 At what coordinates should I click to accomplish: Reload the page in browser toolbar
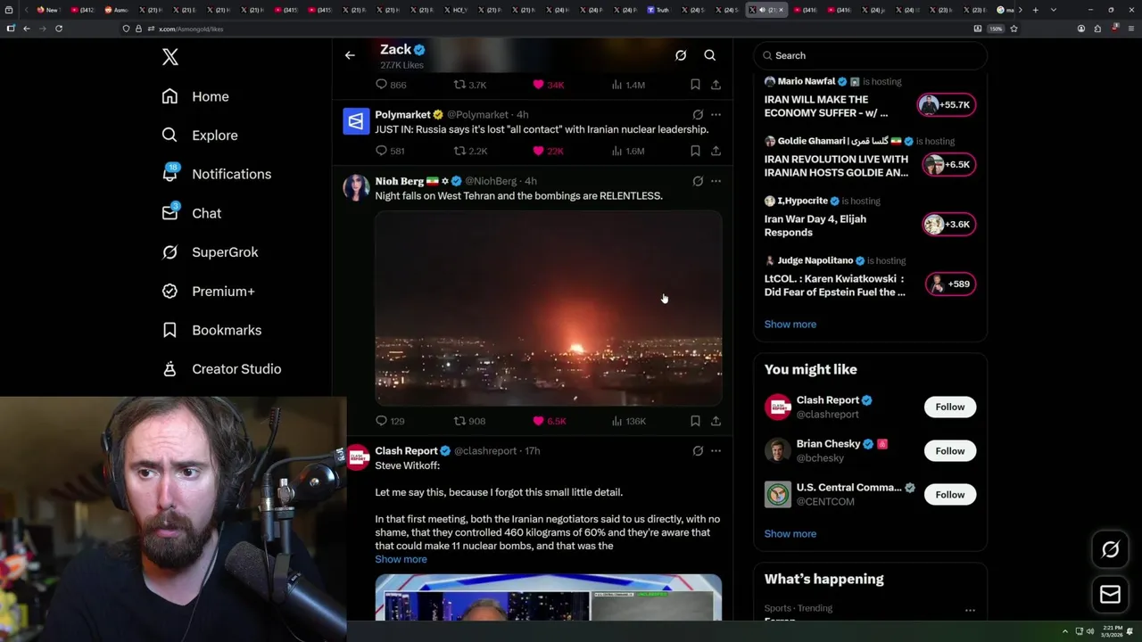59,29
